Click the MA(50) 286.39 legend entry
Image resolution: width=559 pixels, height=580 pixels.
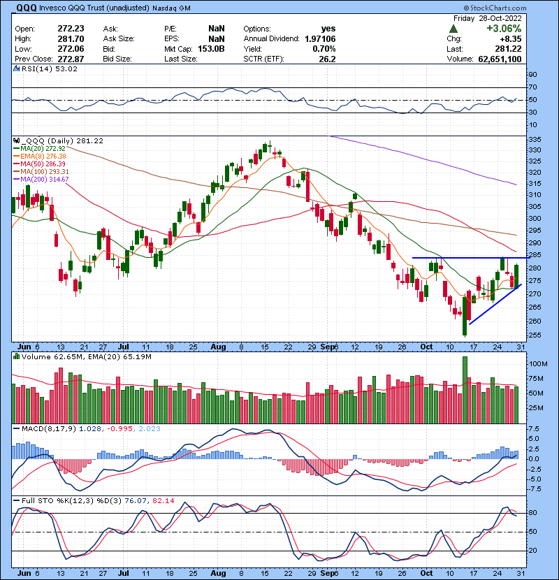[x=40, y=164]
